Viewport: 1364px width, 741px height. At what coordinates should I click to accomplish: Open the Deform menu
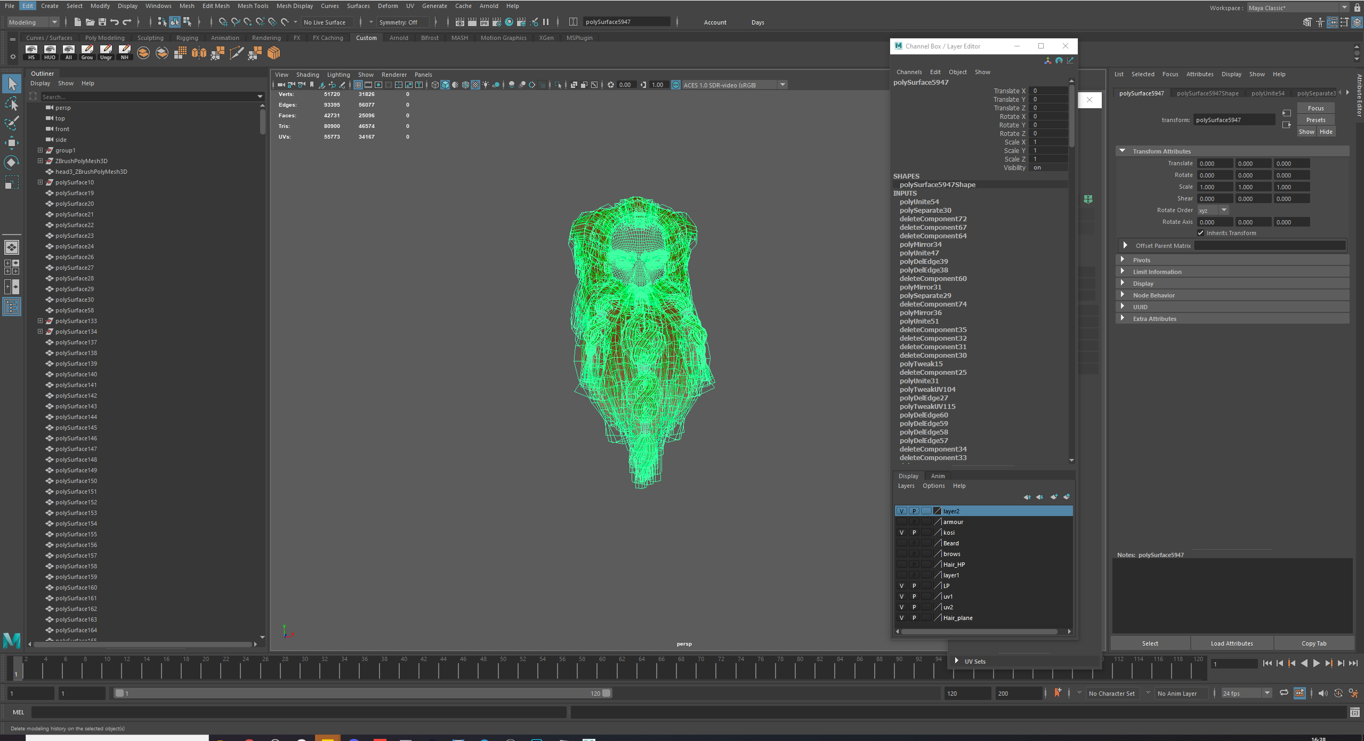(388, 6)
